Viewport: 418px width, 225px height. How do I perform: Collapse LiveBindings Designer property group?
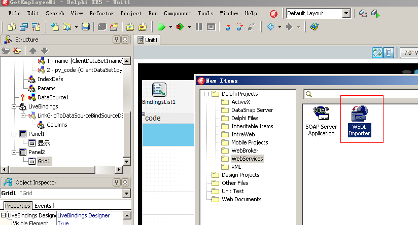pyautogui.click(x=3, y=215)
